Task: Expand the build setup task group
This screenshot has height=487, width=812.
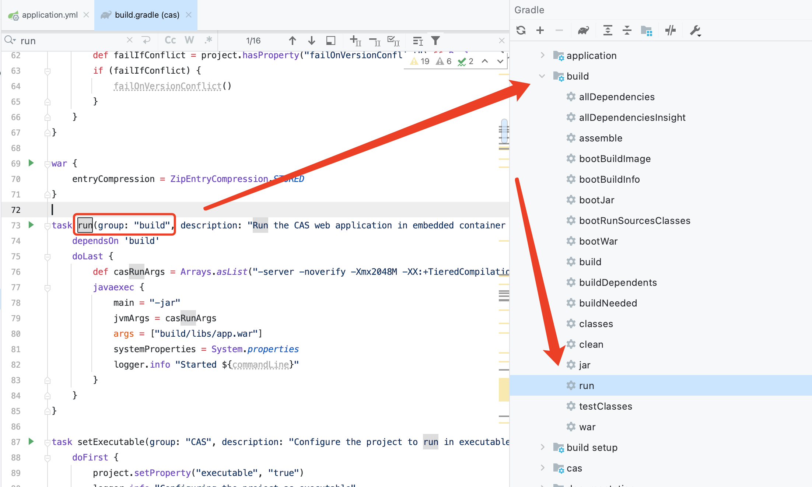Action: click(542, 447)
